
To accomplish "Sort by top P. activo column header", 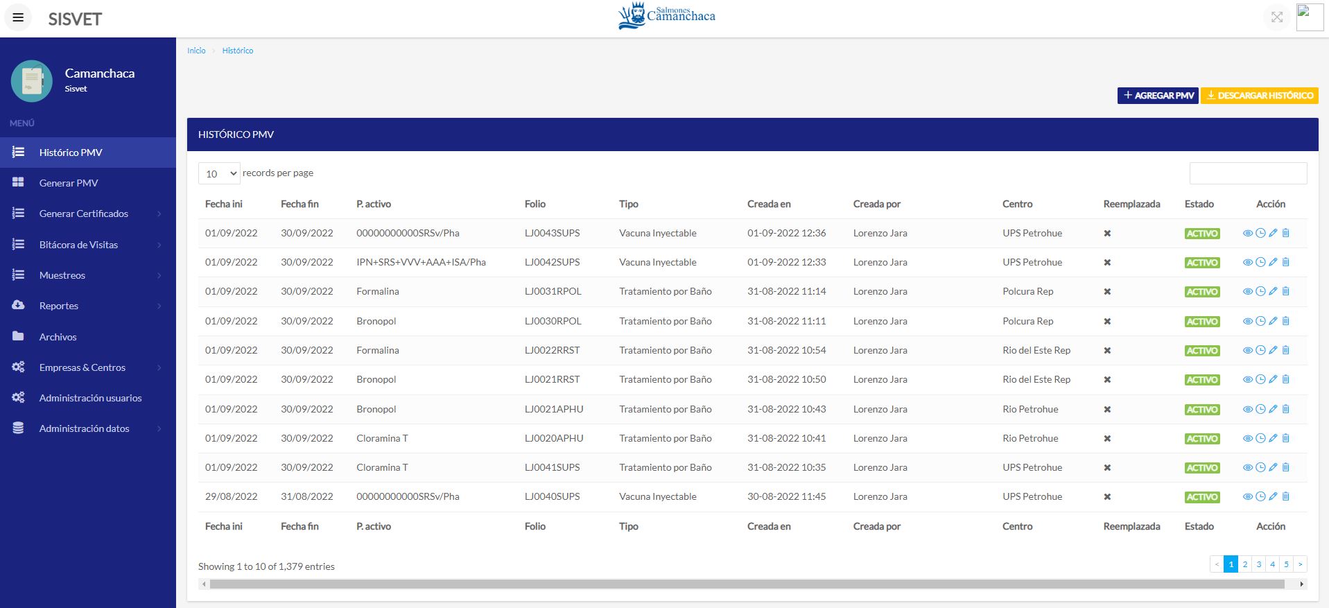I will [x=374, y=204].
